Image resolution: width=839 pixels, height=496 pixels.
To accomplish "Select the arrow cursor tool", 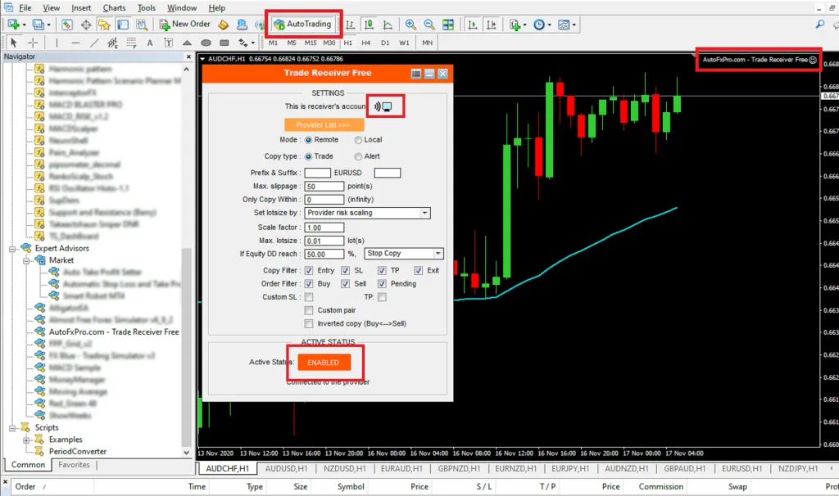I will (14, 43).
